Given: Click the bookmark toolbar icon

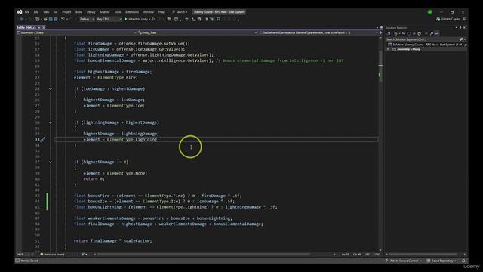Looking at the screenshot, I should pos(219,19).
